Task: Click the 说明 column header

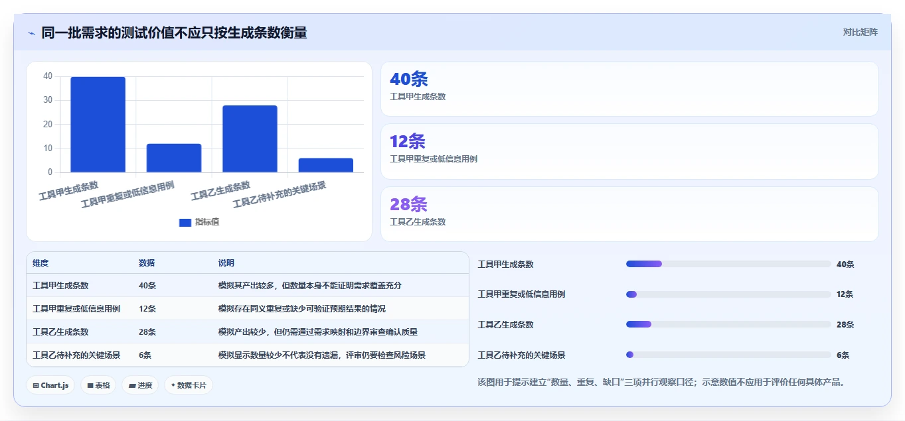Action: [x=226, y=263]
